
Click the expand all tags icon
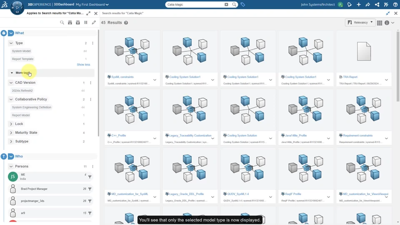[x=70, y=22]
